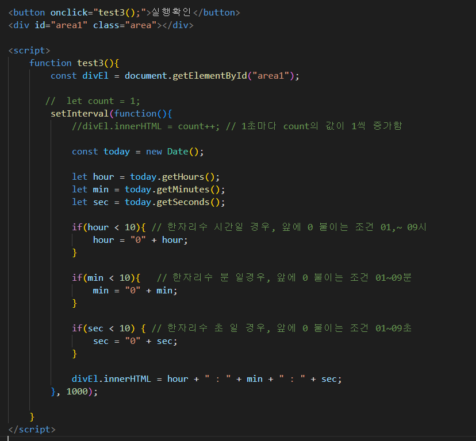Click the closing brace of the min if-block
This screenshot has width=476, height=441.
pos(74,303)
